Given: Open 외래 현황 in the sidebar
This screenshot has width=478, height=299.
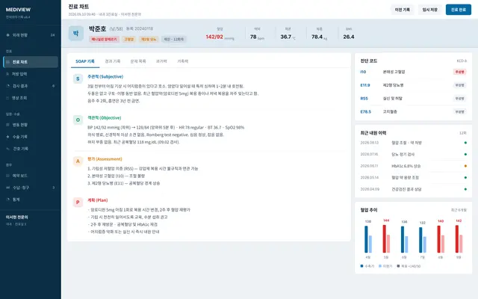Looking at the screenshot, I should click(31, 35).
